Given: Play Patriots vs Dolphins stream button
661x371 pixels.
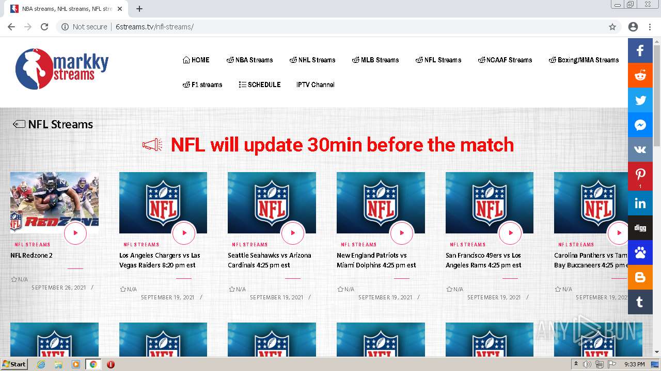Looking at the screenshot, I should [402, 233].
